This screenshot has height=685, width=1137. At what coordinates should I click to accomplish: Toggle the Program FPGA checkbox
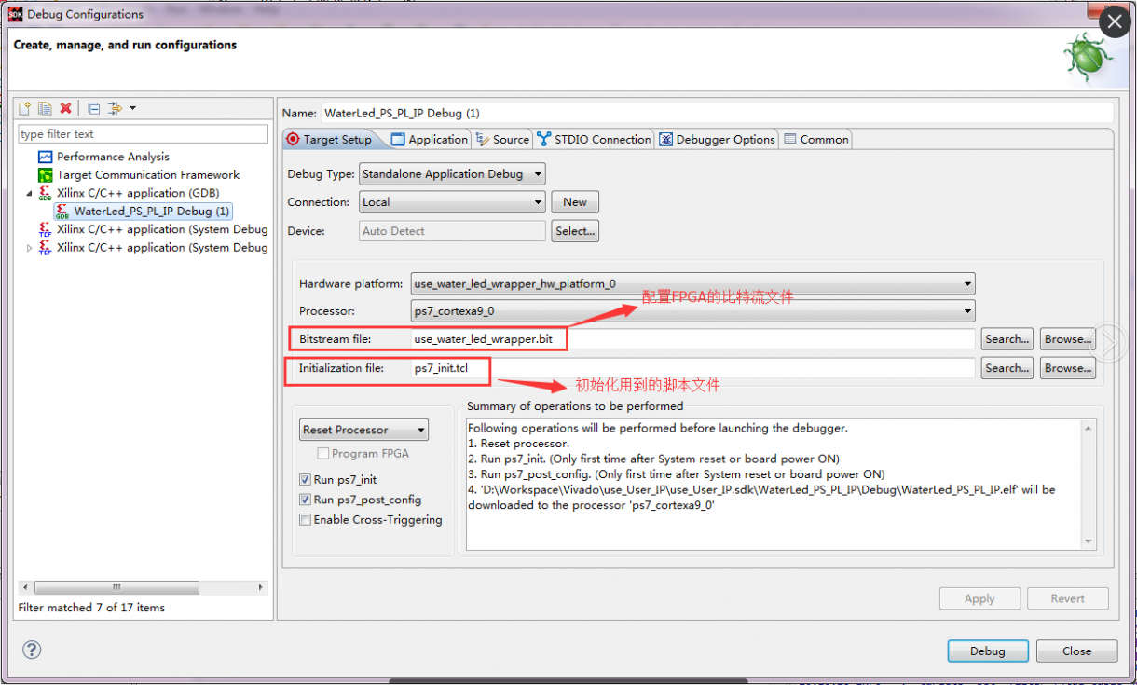coord(322,454)
